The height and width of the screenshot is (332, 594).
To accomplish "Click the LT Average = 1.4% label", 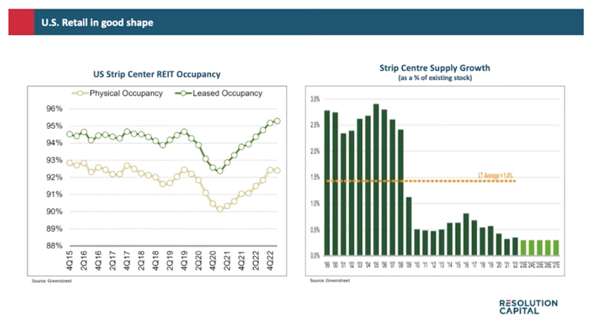I will [495, 175].
